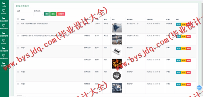Click the green 添加 add button
This screenshot has height=97, width=203.
[53, 14]
